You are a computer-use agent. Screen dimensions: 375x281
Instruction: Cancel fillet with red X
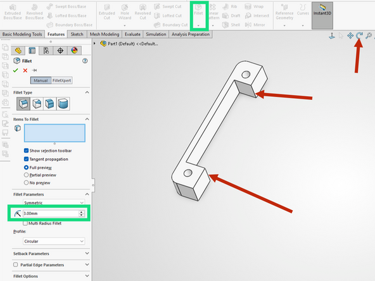pos(25,70)
